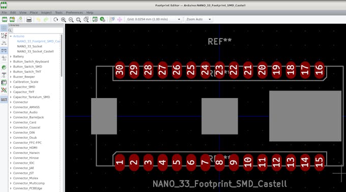Click the library search input field
346x192 pixels.
click(38, 30)
